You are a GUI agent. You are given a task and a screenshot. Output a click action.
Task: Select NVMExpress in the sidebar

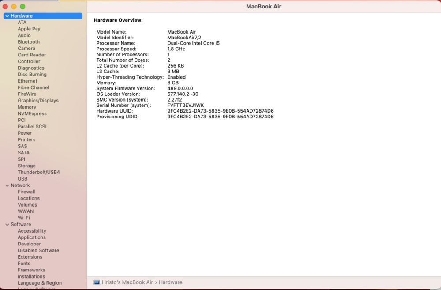tap(32, 113)
